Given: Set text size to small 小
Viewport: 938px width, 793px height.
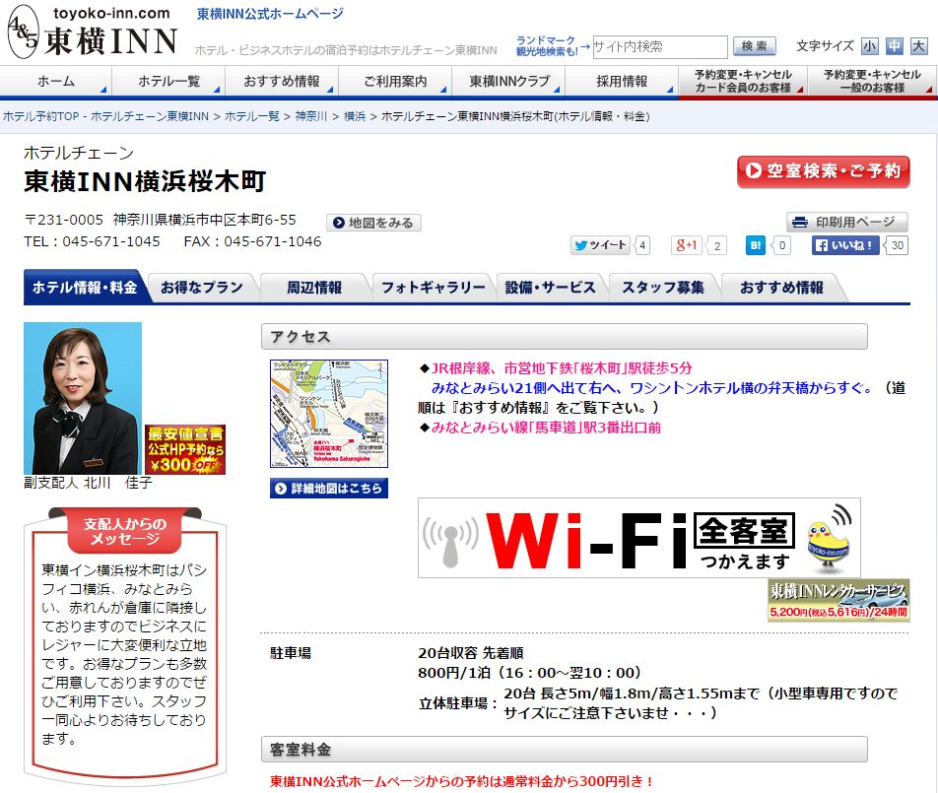Looking at the screenshot, I should 869,46.
